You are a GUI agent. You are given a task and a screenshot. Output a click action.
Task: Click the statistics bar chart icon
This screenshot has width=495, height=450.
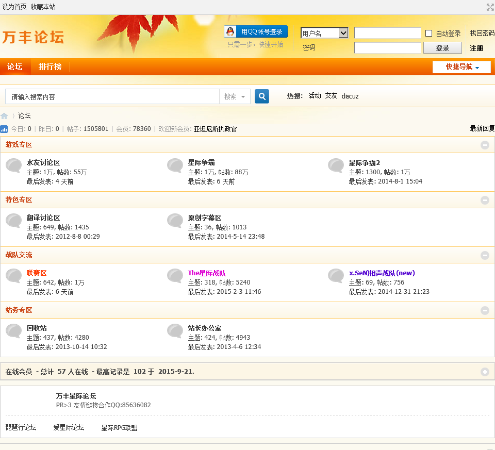pyautogui.click(x=4, y=129)
